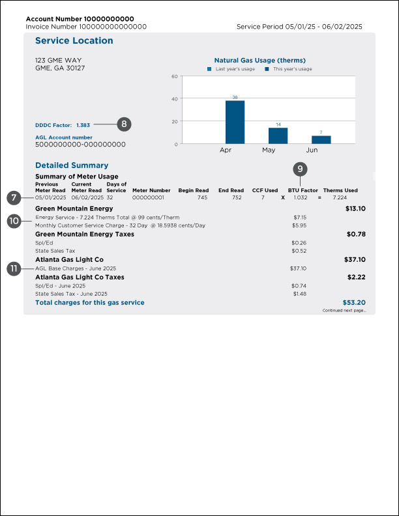Select the April usage bar

235,122
